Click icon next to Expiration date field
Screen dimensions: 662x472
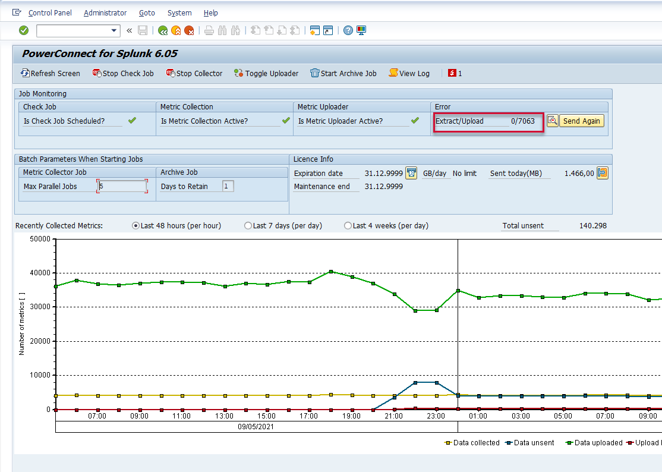411,173
